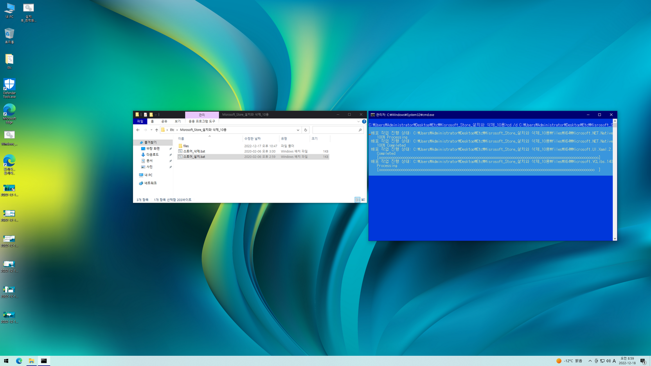Screen dimensions: 651x366
Task: Open the notification center icon
Action: (x=643, y=361)
